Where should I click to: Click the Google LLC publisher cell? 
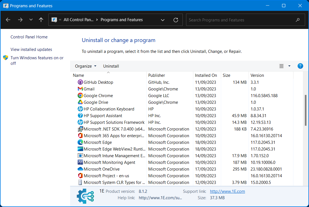[x=159, y=96]
